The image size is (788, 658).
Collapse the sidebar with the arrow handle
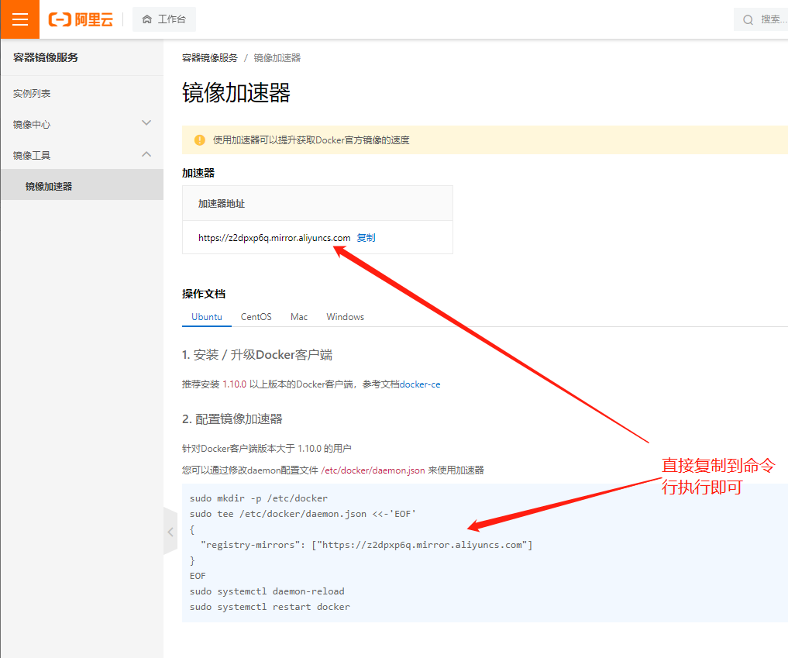[x=170, y=532]
